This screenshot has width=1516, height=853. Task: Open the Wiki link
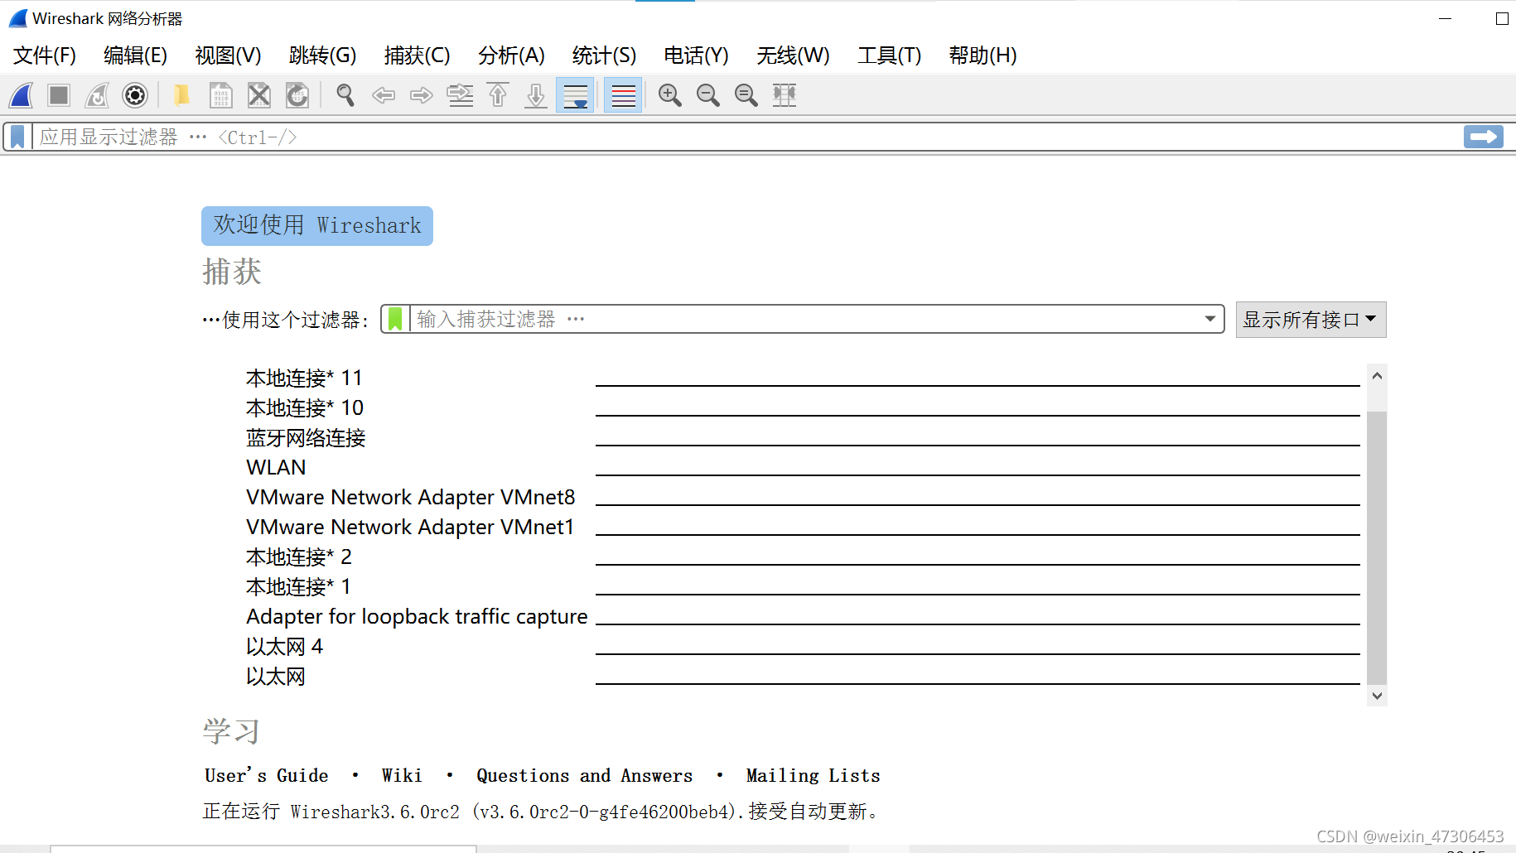pos(402,776)
